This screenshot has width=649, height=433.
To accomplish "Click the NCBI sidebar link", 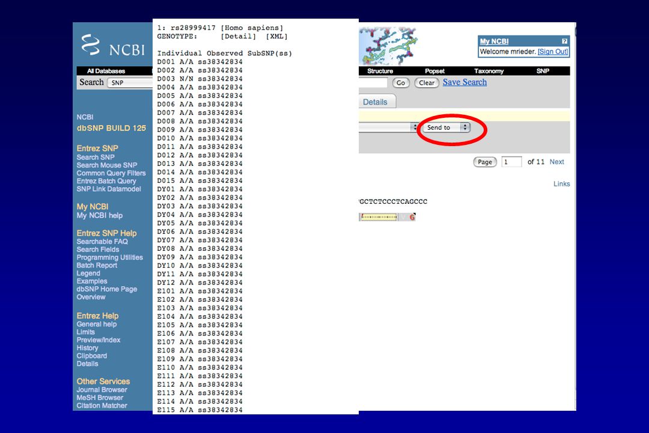I will pos(85,117).
